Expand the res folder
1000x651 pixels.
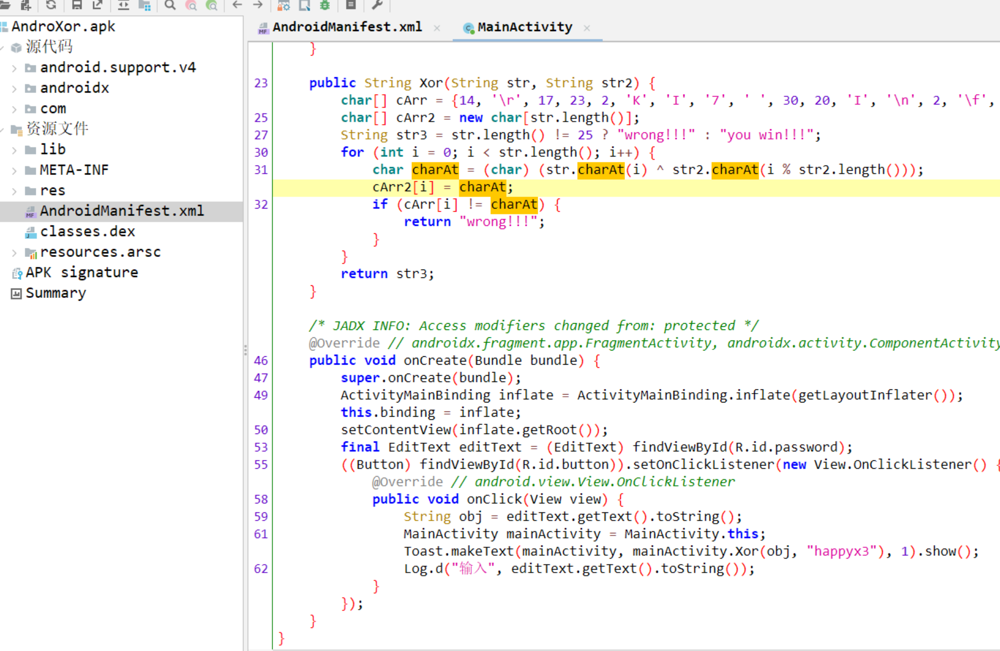[x=14, y=191]
